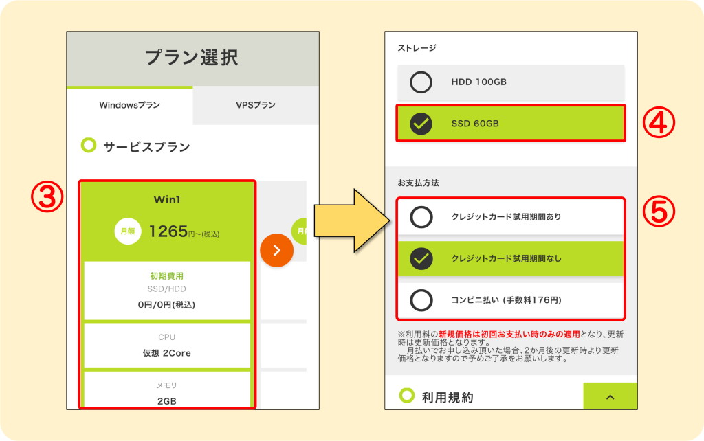
Task: Click the green circle beside サービスプラン
Action: click(x=89, y=145)
